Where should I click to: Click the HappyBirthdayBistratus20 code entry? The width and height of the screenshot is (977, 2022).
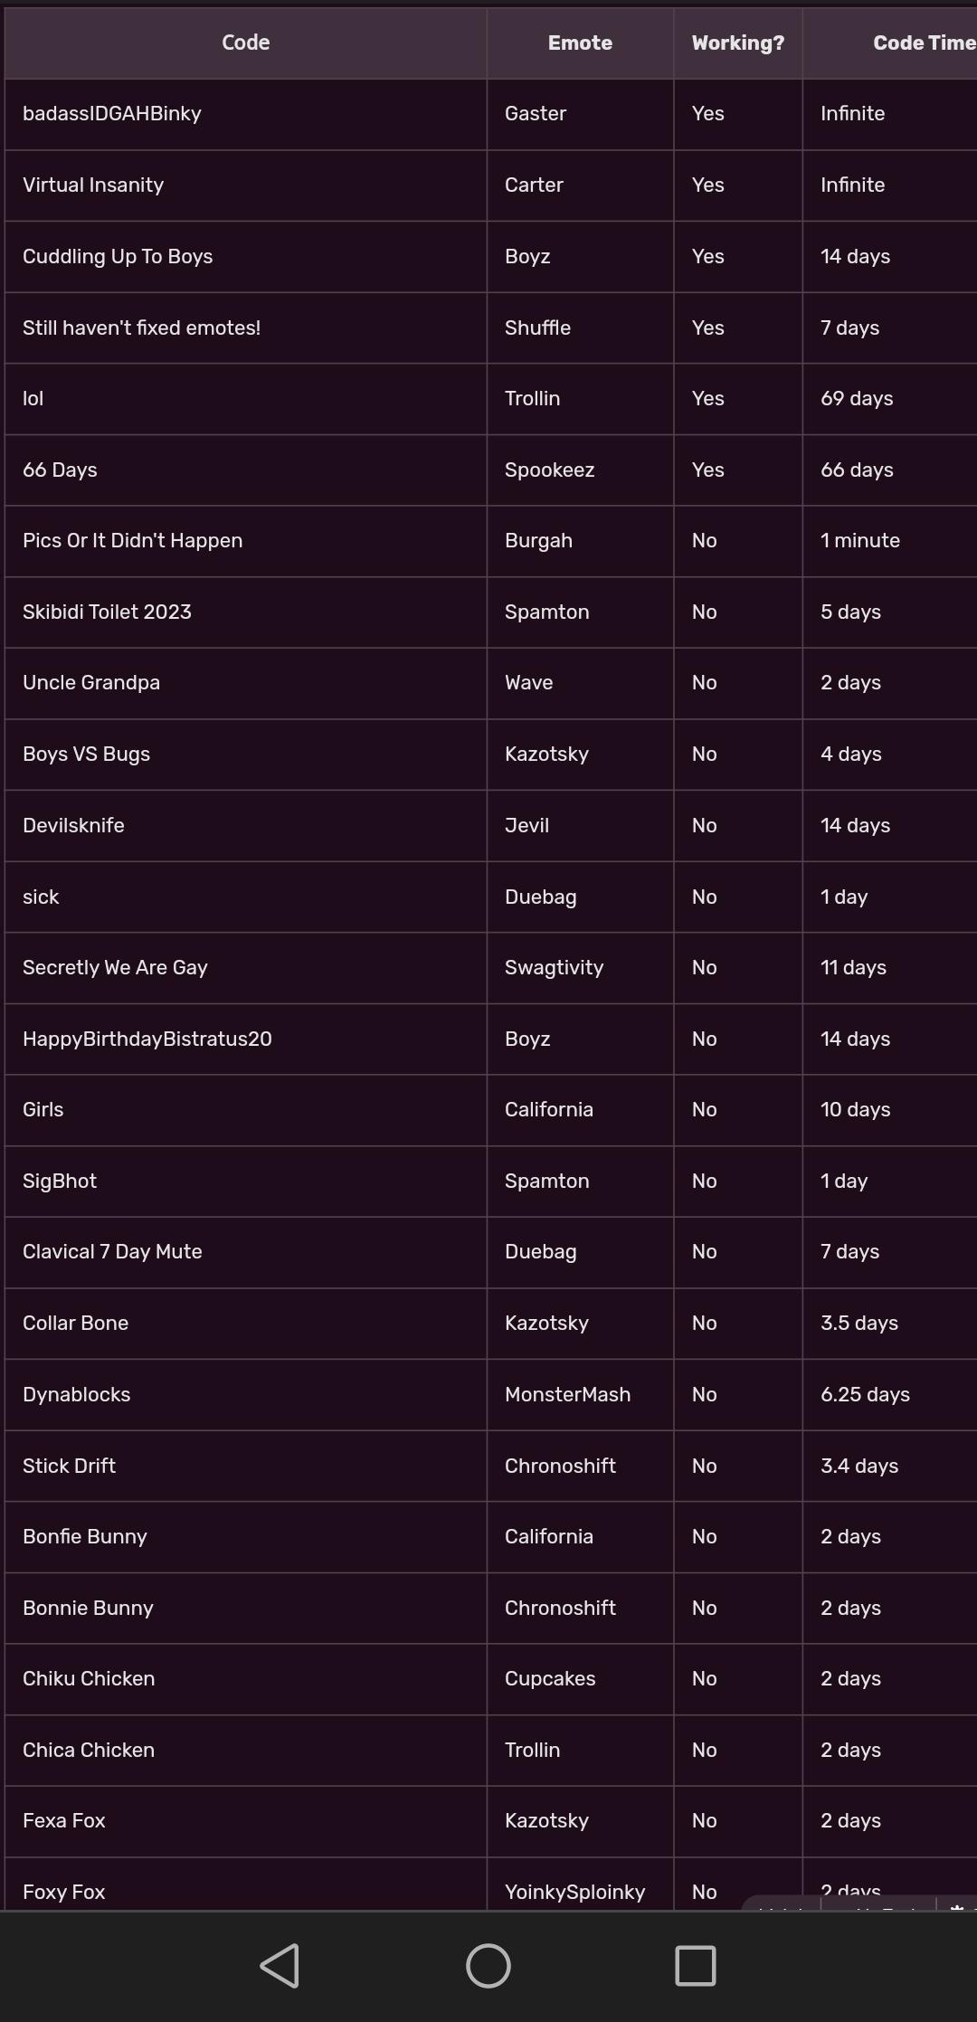click(x=147, y=1039)
